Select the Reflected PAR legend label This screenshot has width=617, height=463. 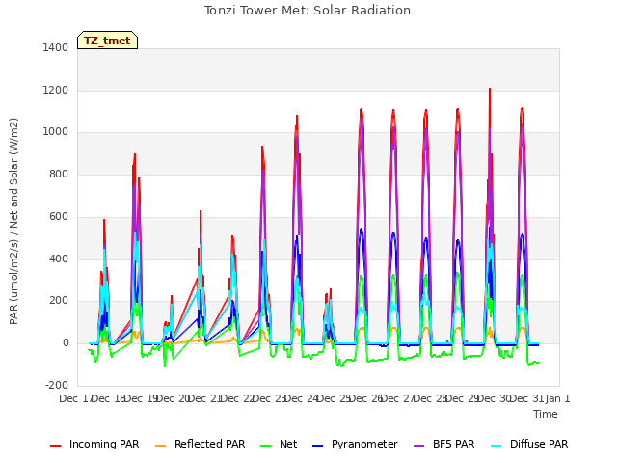pos(210,444)
